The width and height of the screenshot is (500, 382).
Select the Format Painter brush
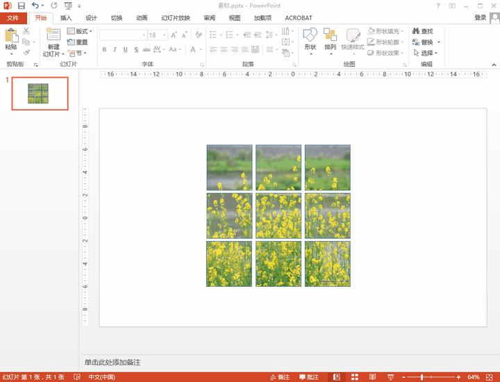click(26, 52)
